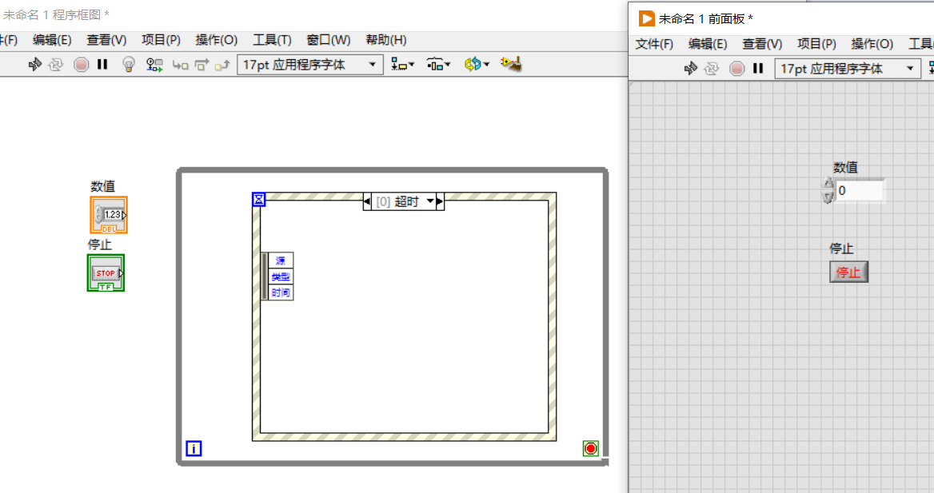
Task: Click the loop stop condition terminal
Action: (x=590, y=448)
